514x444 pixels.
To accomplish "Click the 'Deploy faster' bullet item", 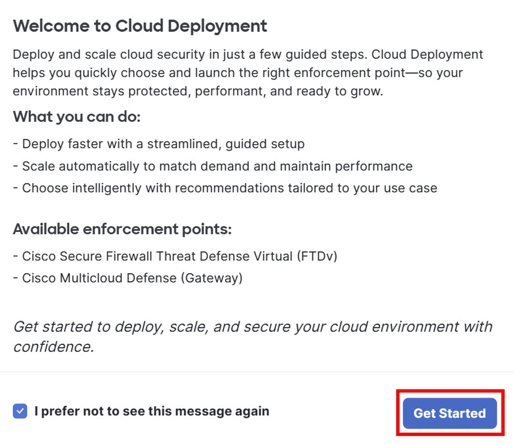I will (x=159, y=144).
